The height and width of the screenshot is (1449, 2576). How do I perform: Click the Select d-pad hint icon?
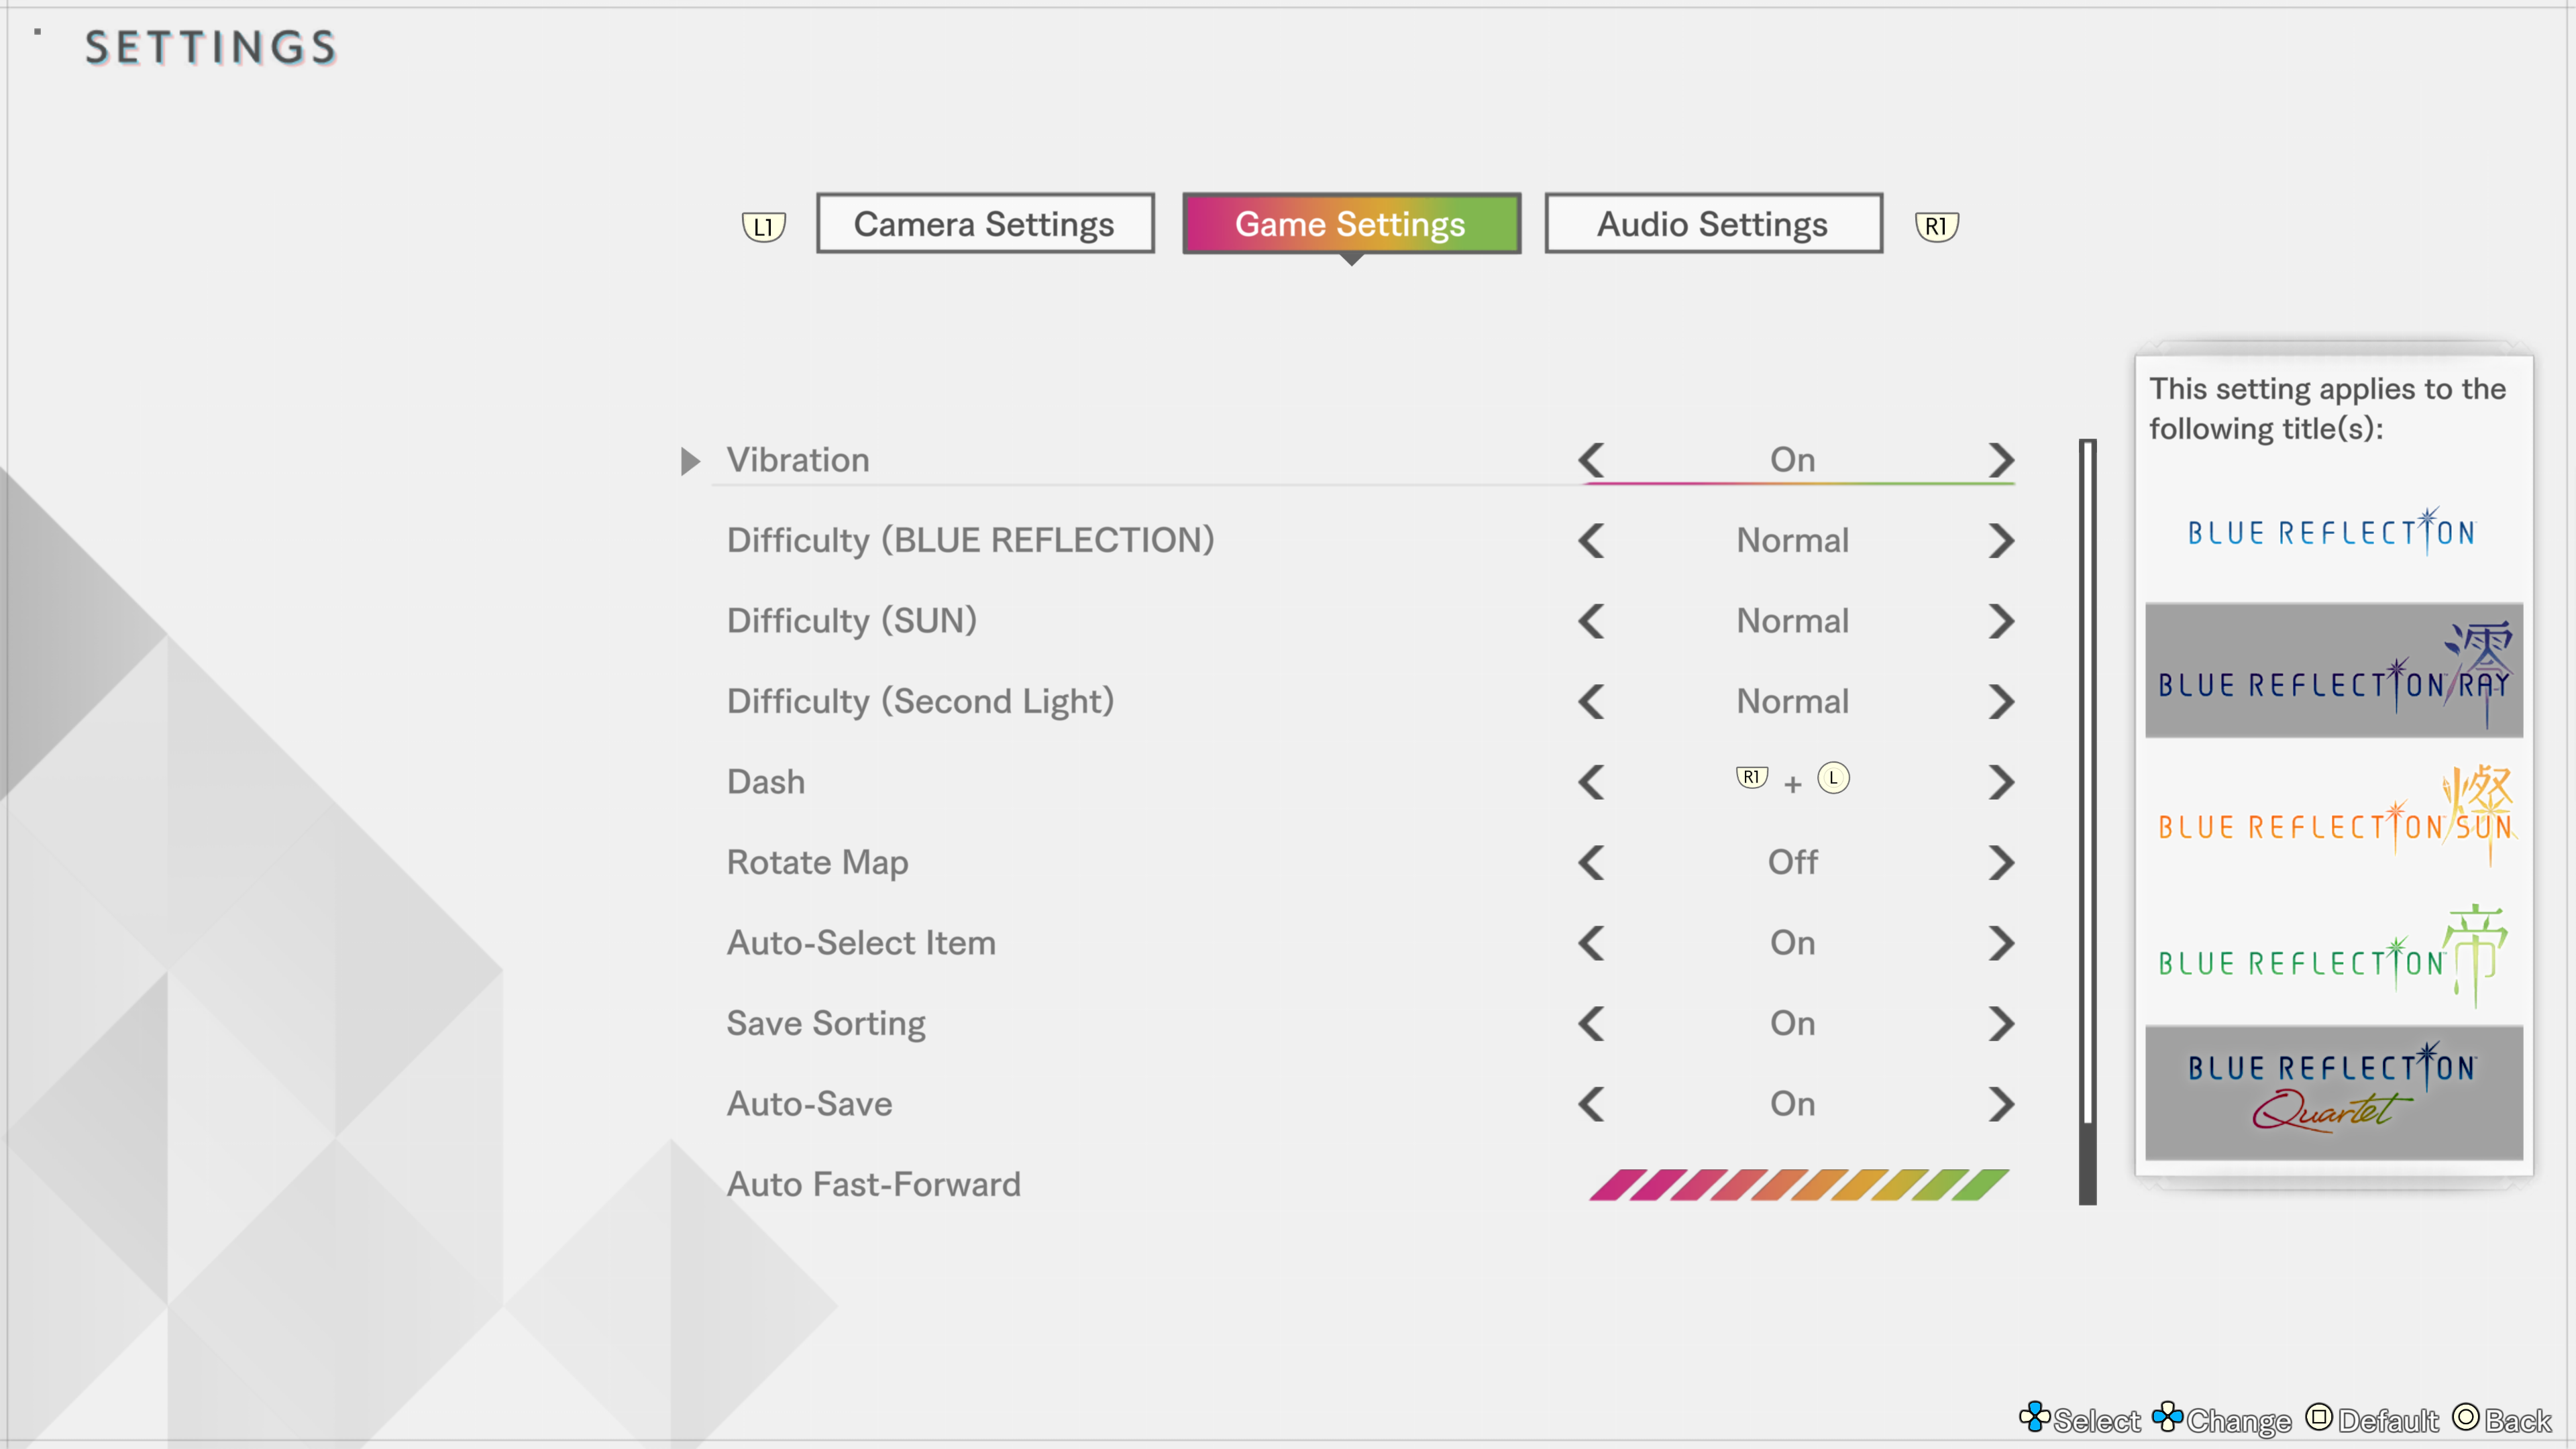2034,1417
